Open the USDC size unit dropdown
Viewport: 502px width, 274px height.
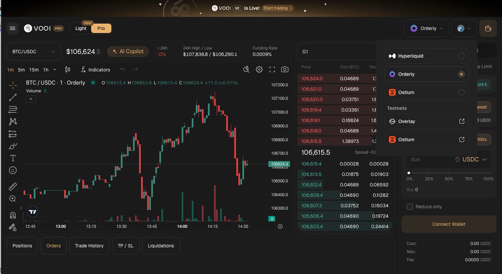[x=475, y=160]
